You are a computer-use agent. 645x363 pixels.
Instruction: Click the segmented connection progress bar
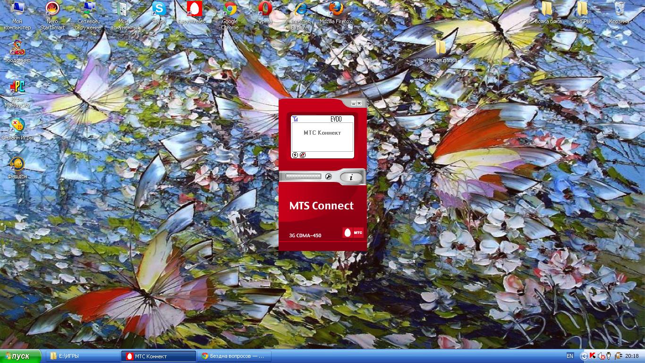tap(303, 177)
